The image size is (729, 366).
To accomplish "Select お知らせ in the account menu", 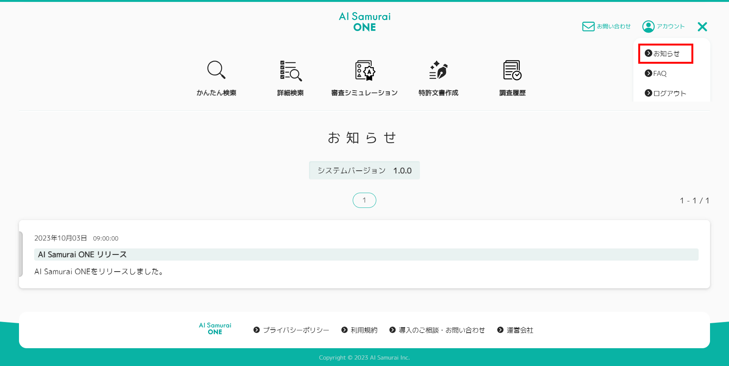I will tap(665, 53).
